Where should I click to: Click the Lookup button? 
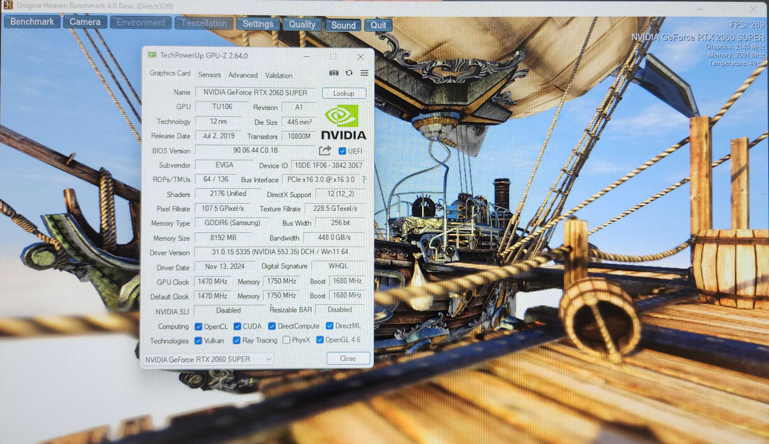pyautogui.click(x=344, y=93)
